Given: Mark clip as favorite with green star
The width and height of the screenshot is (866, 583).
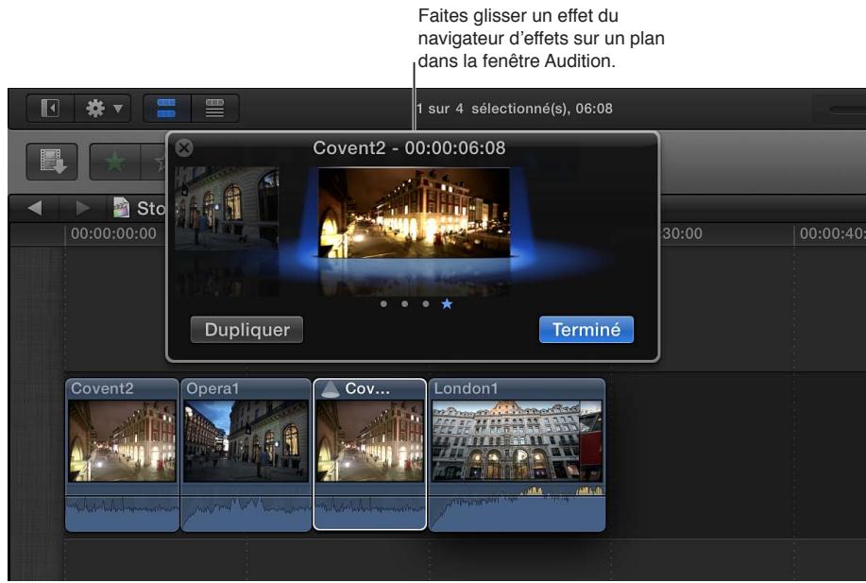Looking at the screenshot, I should [x=115, y=162].
